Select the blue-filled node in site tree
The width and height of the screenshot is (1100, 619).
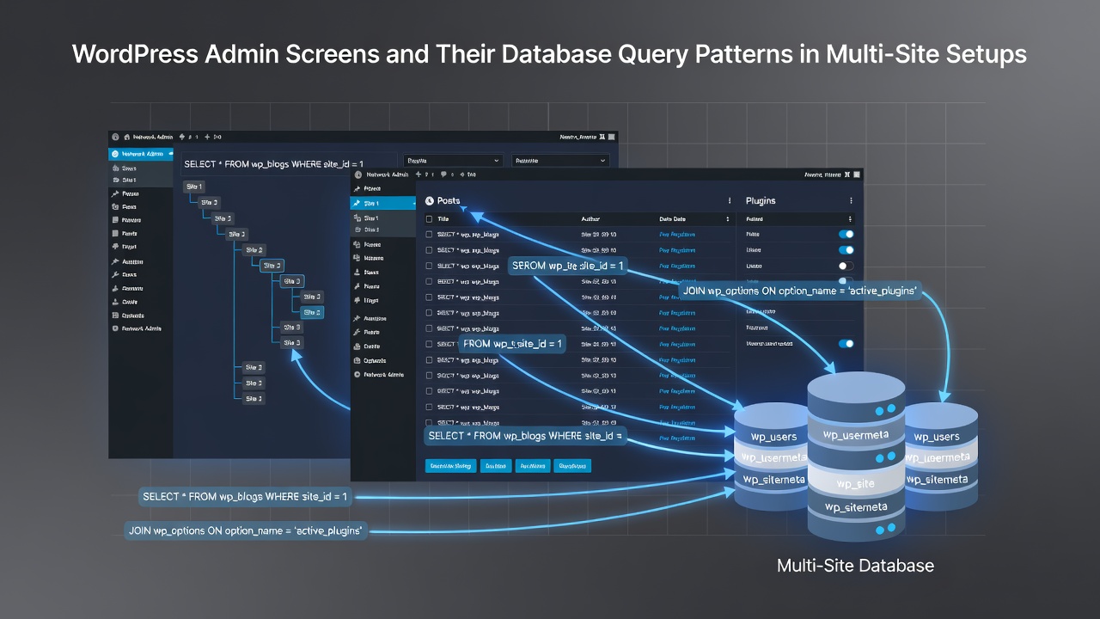312,313
